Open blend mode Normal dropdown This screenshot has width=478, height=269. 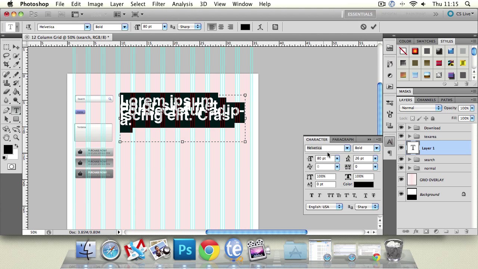pos(420,108)
